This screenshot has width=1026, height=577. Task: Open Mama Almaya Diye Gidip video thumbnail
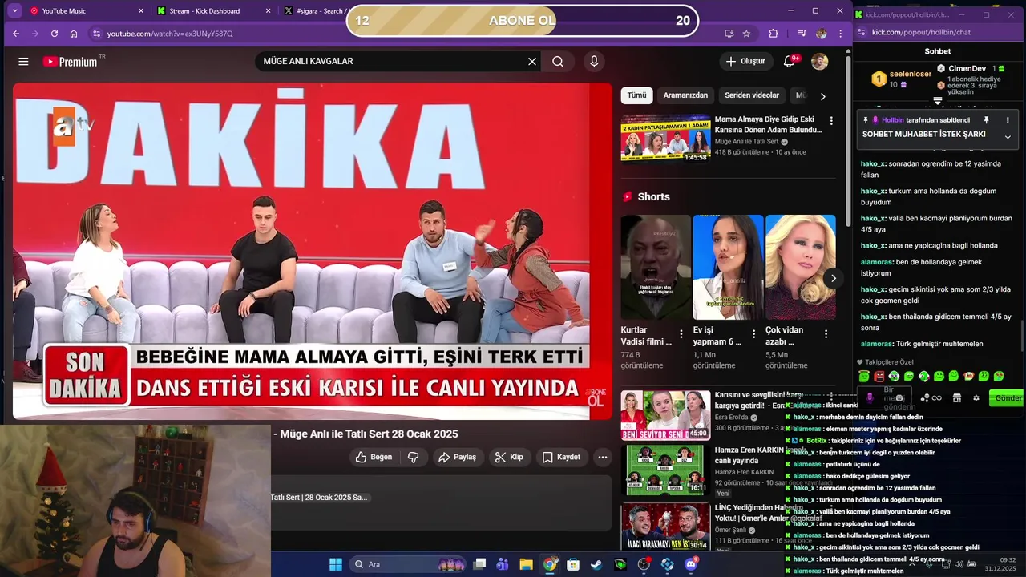(x=665, y=138)
